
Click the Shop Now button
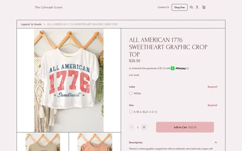pyautogui.click(x=179, y=7)
